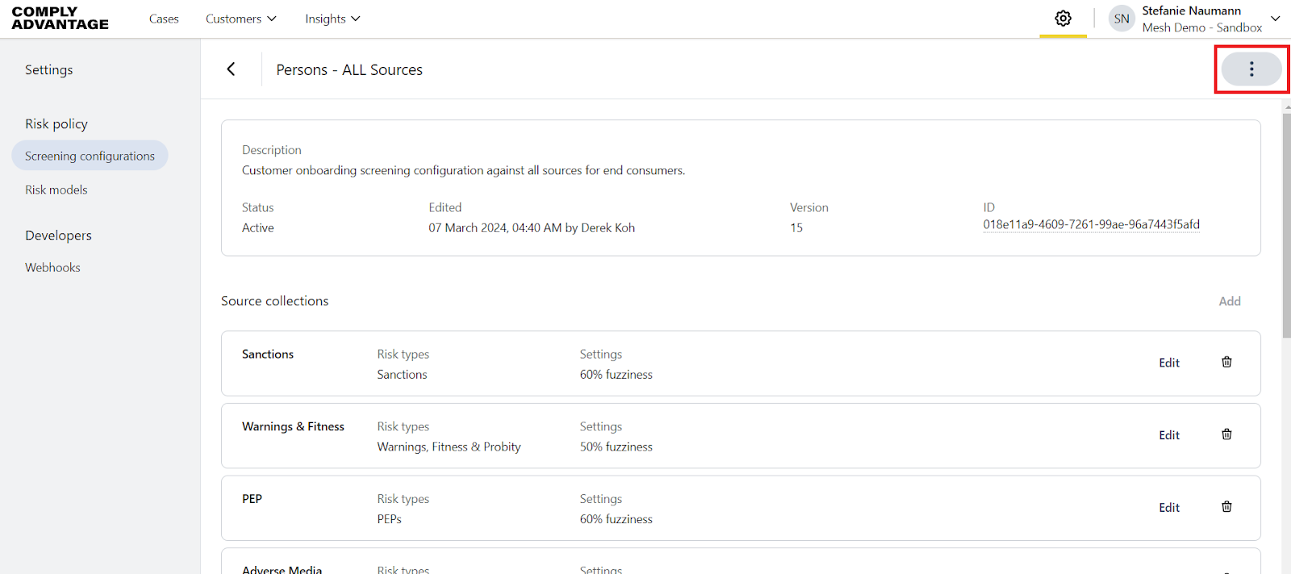Viewport: 1291px width, 574px height.
Task: Edit the PEP source collection
Action: click(x=1169, y=508)
